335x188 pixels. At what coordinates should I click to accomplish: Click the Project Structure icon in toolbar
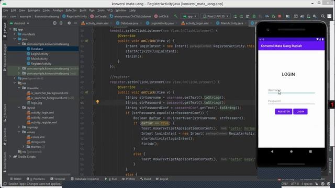287,16
